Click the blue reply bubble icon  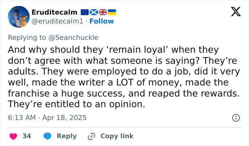pos(48,136)
